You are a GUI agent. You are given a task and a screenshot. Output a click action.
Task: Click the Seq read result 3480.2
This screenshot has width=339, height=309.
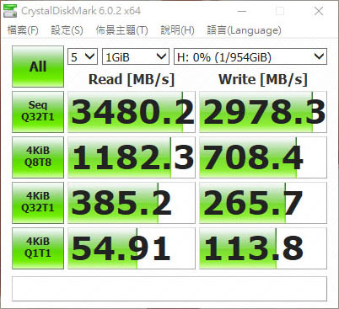coord(132,112)
